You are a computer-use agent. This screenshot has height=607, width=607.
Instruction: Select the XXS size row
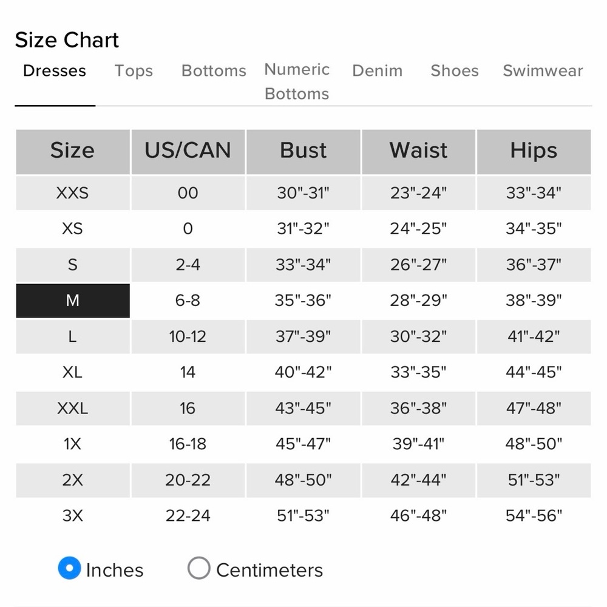72,193
